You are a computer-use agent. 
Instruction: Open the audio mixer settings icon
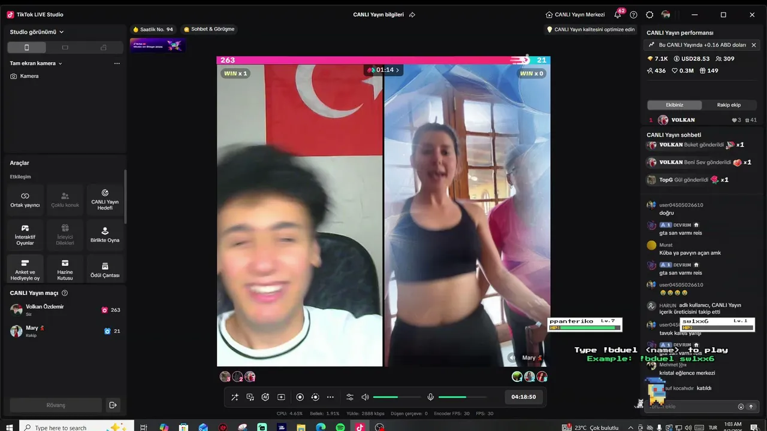pyautogui.click(x=350, y=397)
